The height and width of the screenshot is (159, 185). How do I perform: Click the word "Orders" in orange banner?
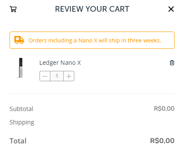coord(38,40)
